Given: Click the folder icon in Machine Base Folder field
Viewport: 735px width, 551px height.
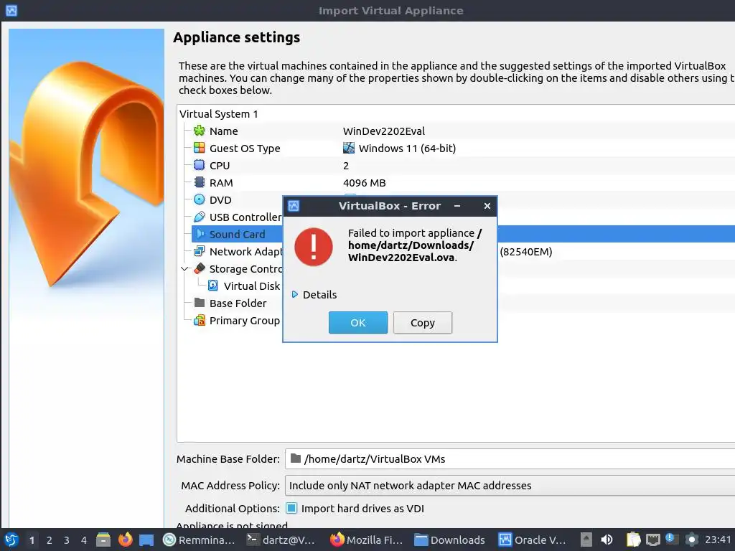Looking at the screenshot, I should click(295, 458).
